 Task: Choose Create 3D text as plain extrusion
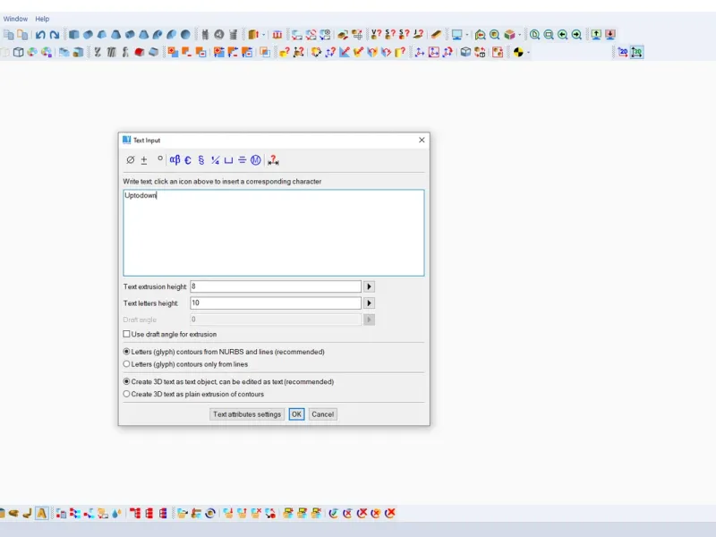[126, 394]
